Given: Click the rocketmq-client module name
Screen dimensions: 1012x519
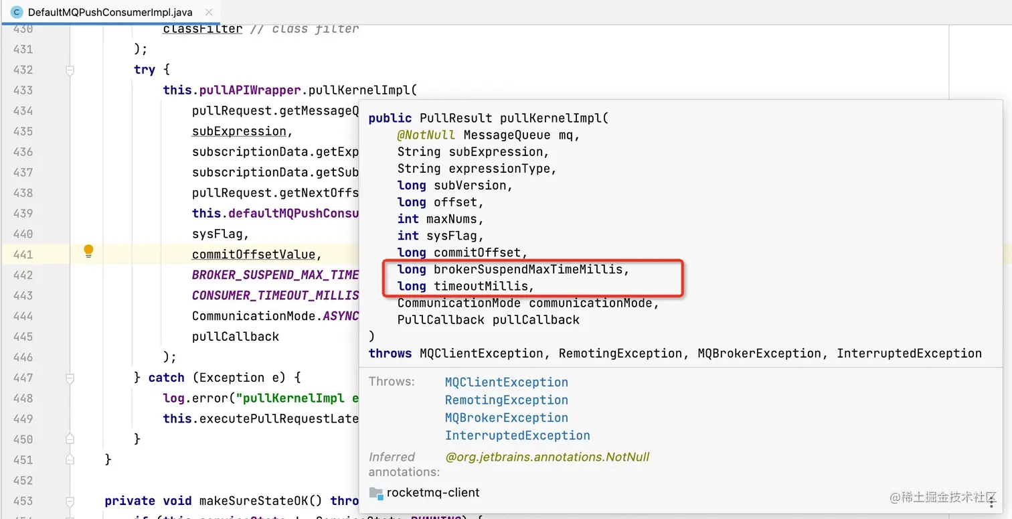Looking at the screenshot, I should (x=433, y=493).
